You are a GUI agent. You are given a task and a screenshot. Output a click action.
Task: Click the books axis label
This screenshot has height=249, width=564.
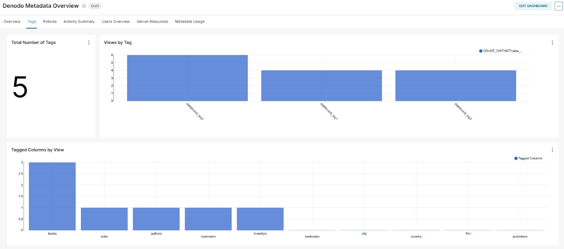[x=52, y=234]
